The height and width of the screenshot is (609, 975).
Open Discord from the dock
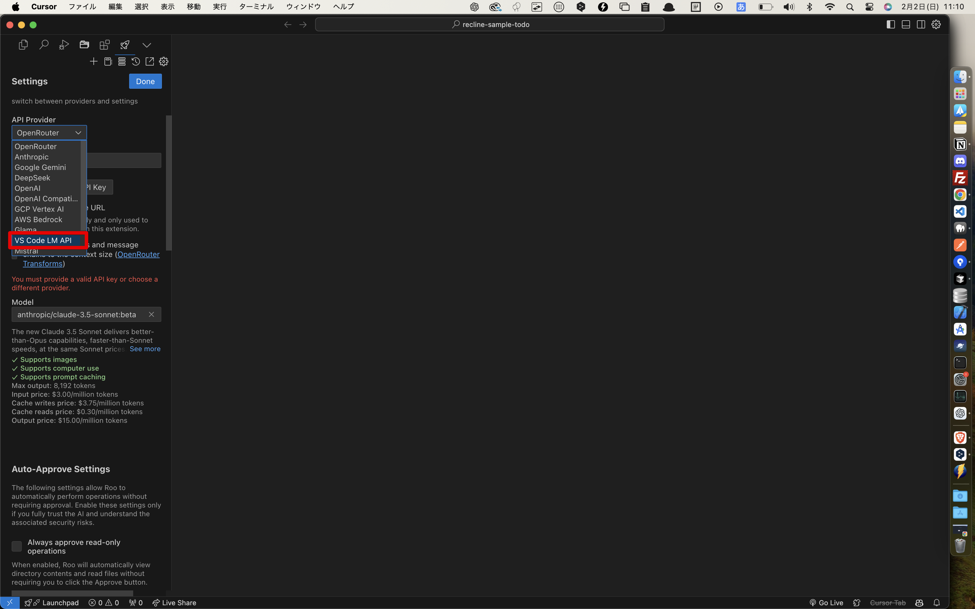pyautogui.click(x=960, y=161)
